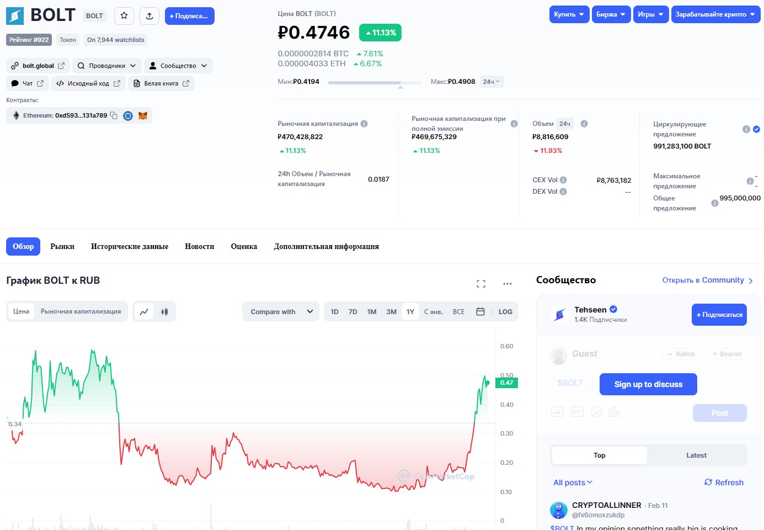Screen dimensions: 764x530
Task: Select 3M chart range
Action: pyautogui.click(x=392, y=311)
